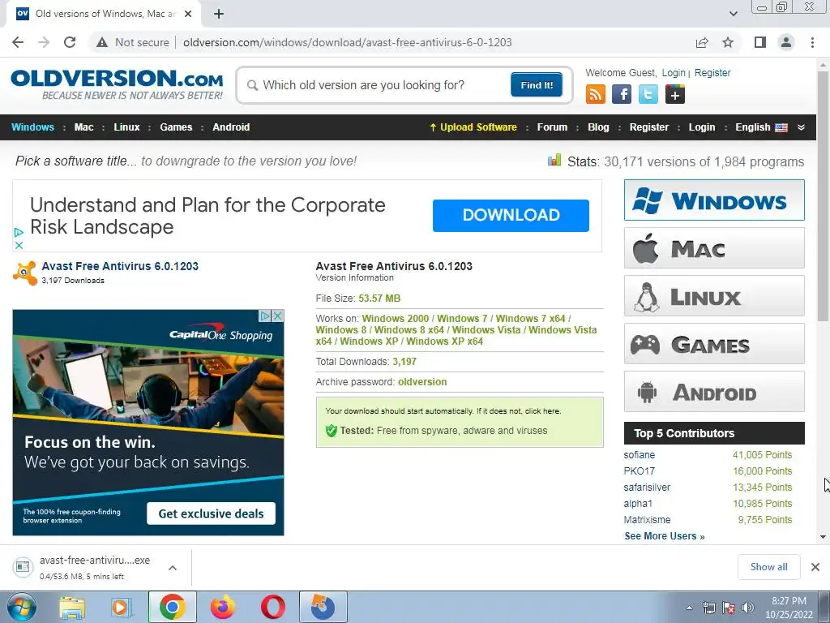Viewport: 830px width, 623px height.
Task: Expand the tab search chevron
Action: [733, 14]
